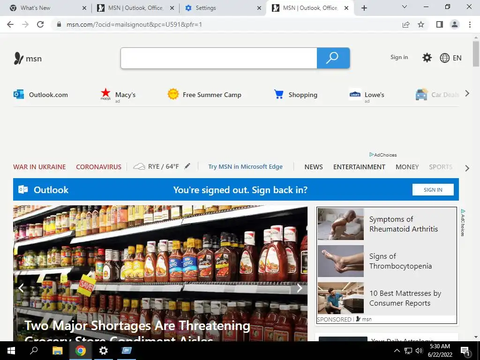Viewport: 480px width, 360px height.
Task: Click in the MSN search box
Action: tap(219, 58)
